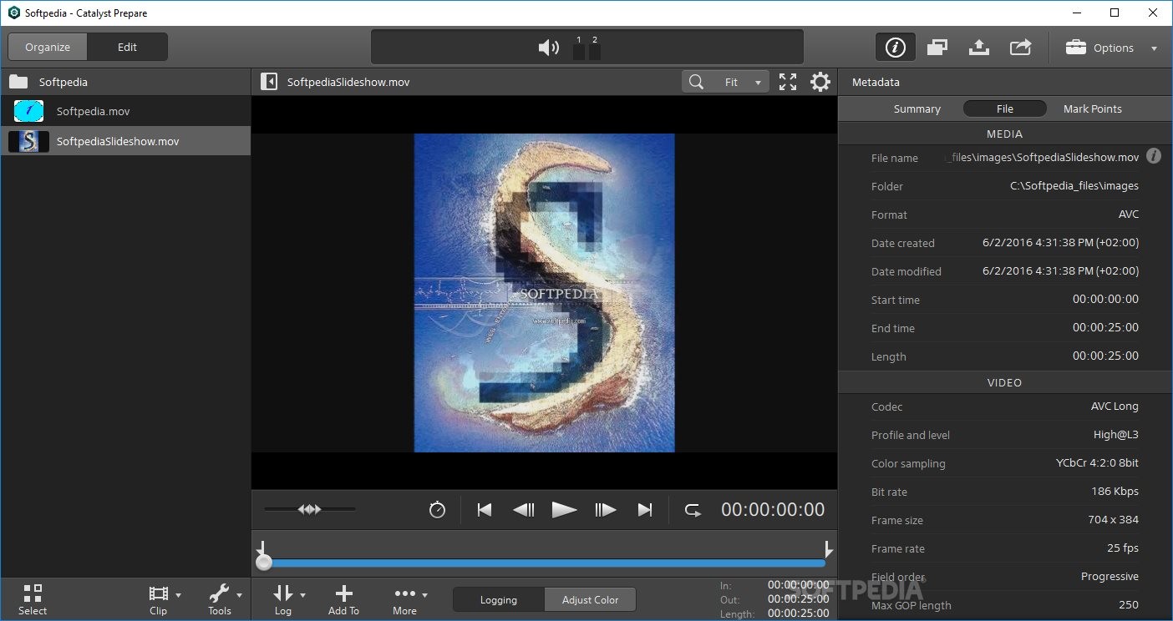Viewport: 1173px width, 621px height.
Task: Click the file name info icon
Action: [1154, 156]
